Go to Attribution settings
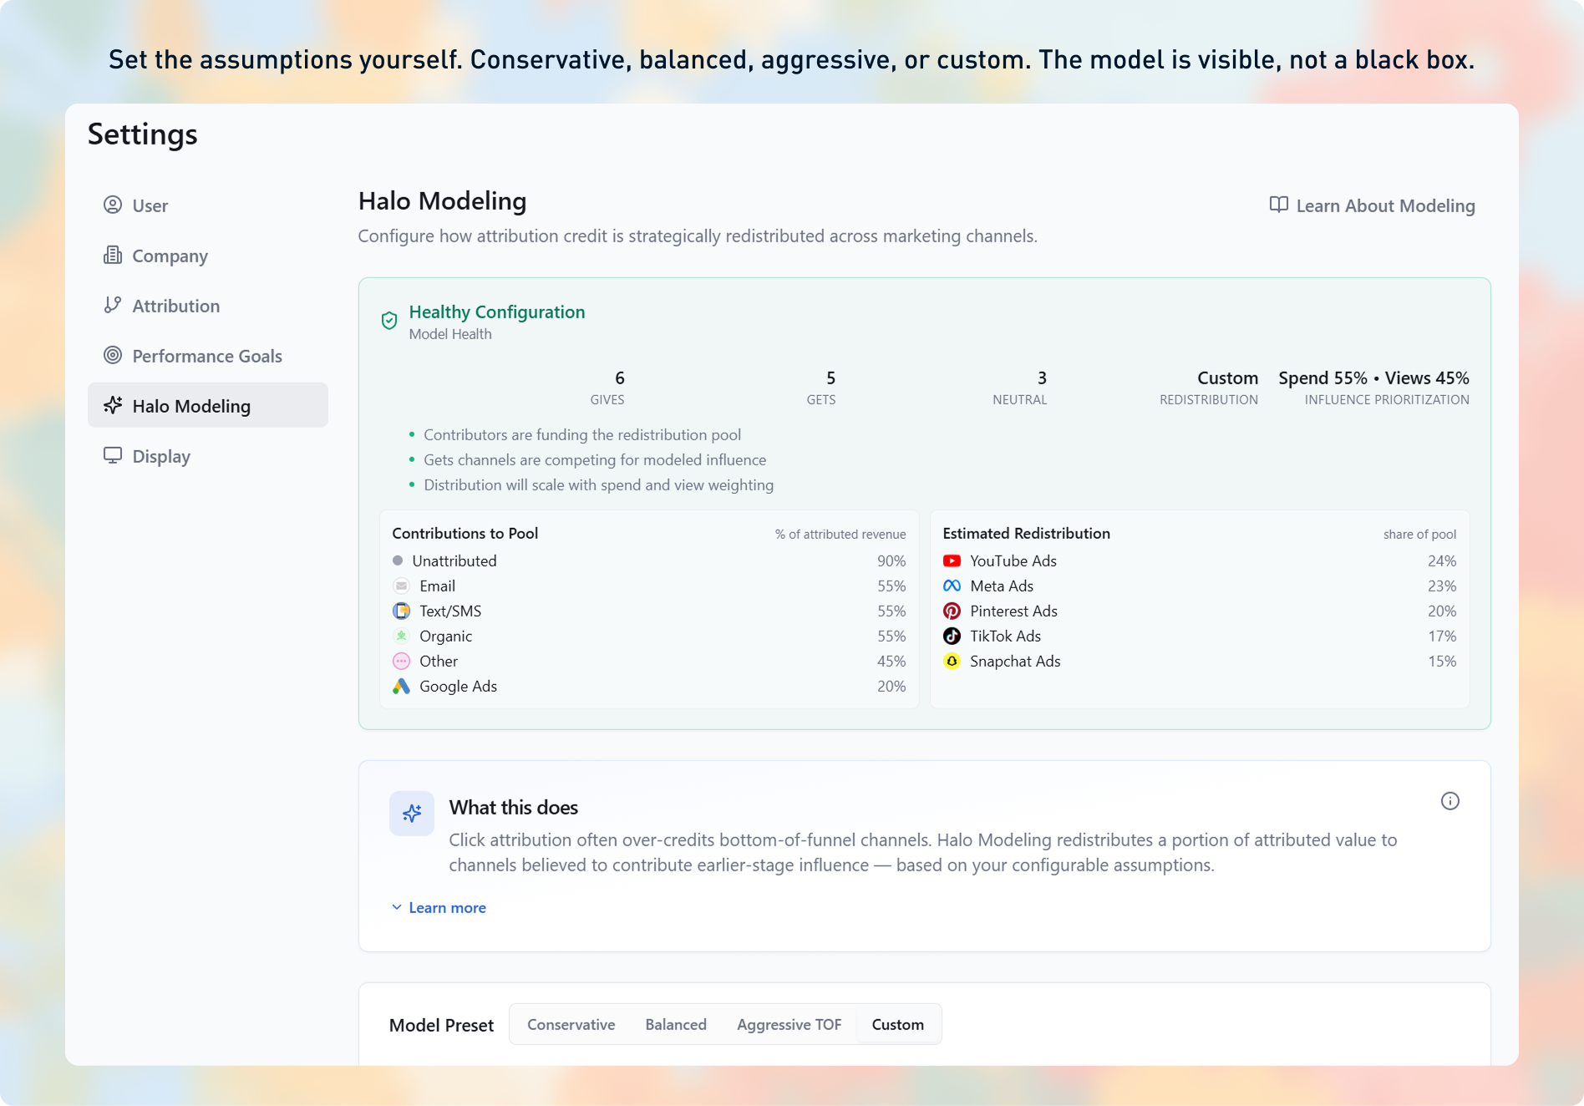 [x=208, y=305]
